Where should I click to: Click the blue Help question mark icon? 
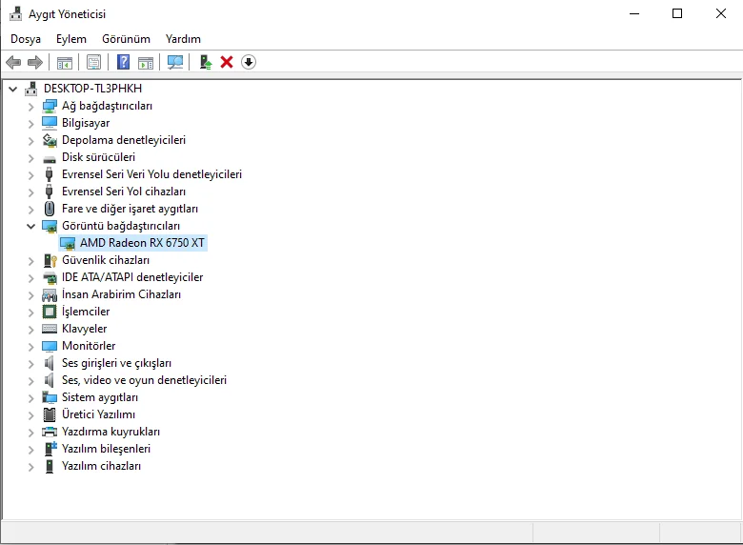(123, 62)
